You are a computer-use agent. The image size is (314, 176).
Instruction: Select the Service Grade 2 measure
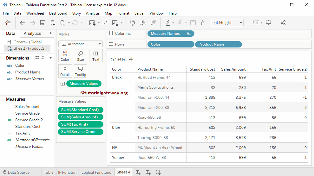pyautogui.click(x=29, y=120)
